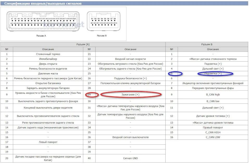Click 'Подушка безопасности (+)' cell
This screenshot has height=164, width=250.
130,78
